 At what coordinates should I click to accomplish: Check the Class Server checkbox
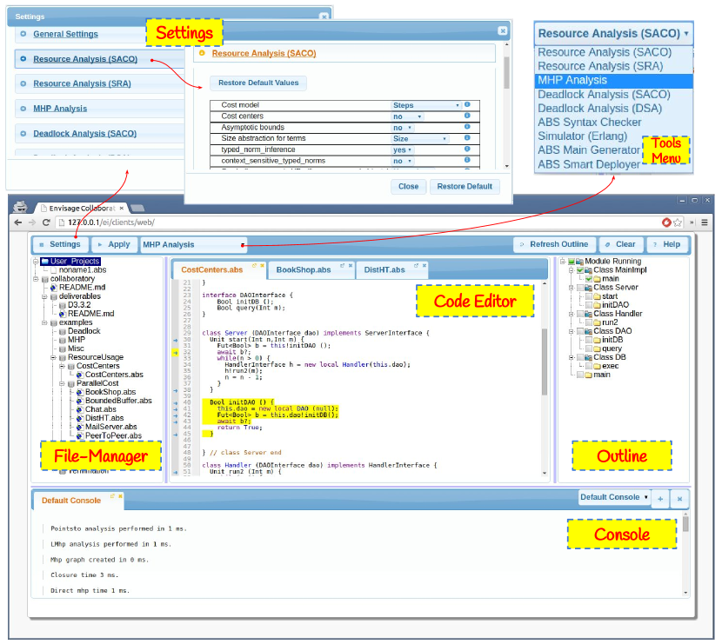tap(579, 288)
